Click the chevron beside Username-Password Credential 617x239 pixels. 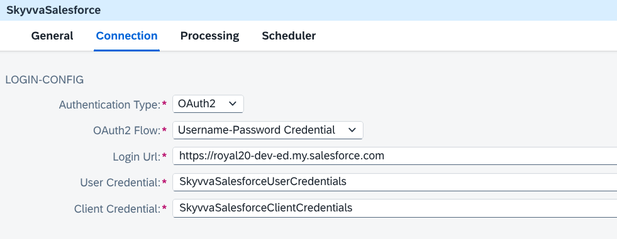[x=352, y=130]
